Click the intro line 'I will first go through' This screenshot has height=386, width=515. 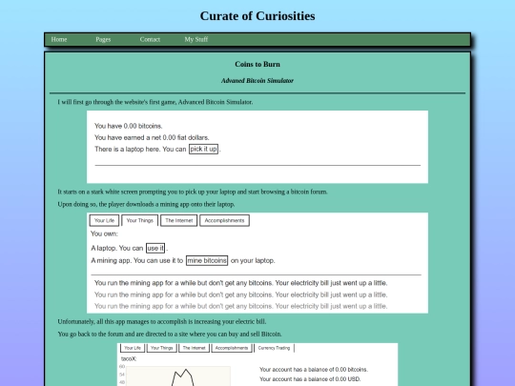point(155,102)
